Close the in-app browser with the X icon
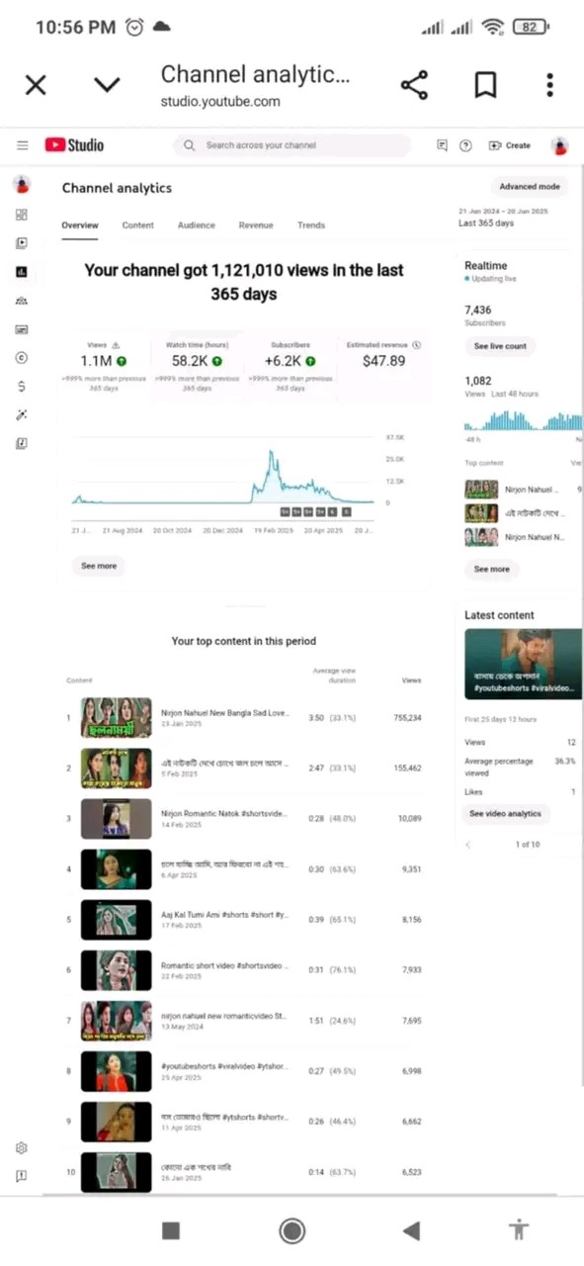 click(x=36, y=85)
